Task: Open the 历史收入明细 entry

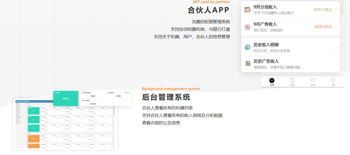Action: [266, 45]
